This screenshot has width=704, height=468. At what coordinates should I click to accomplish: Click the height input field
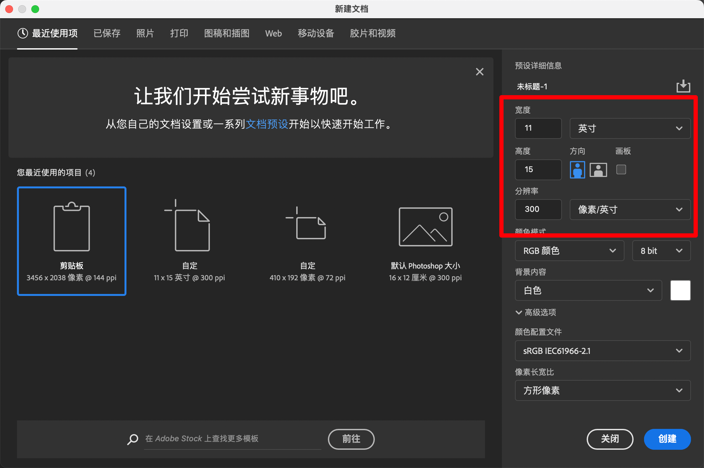point(538,169)
